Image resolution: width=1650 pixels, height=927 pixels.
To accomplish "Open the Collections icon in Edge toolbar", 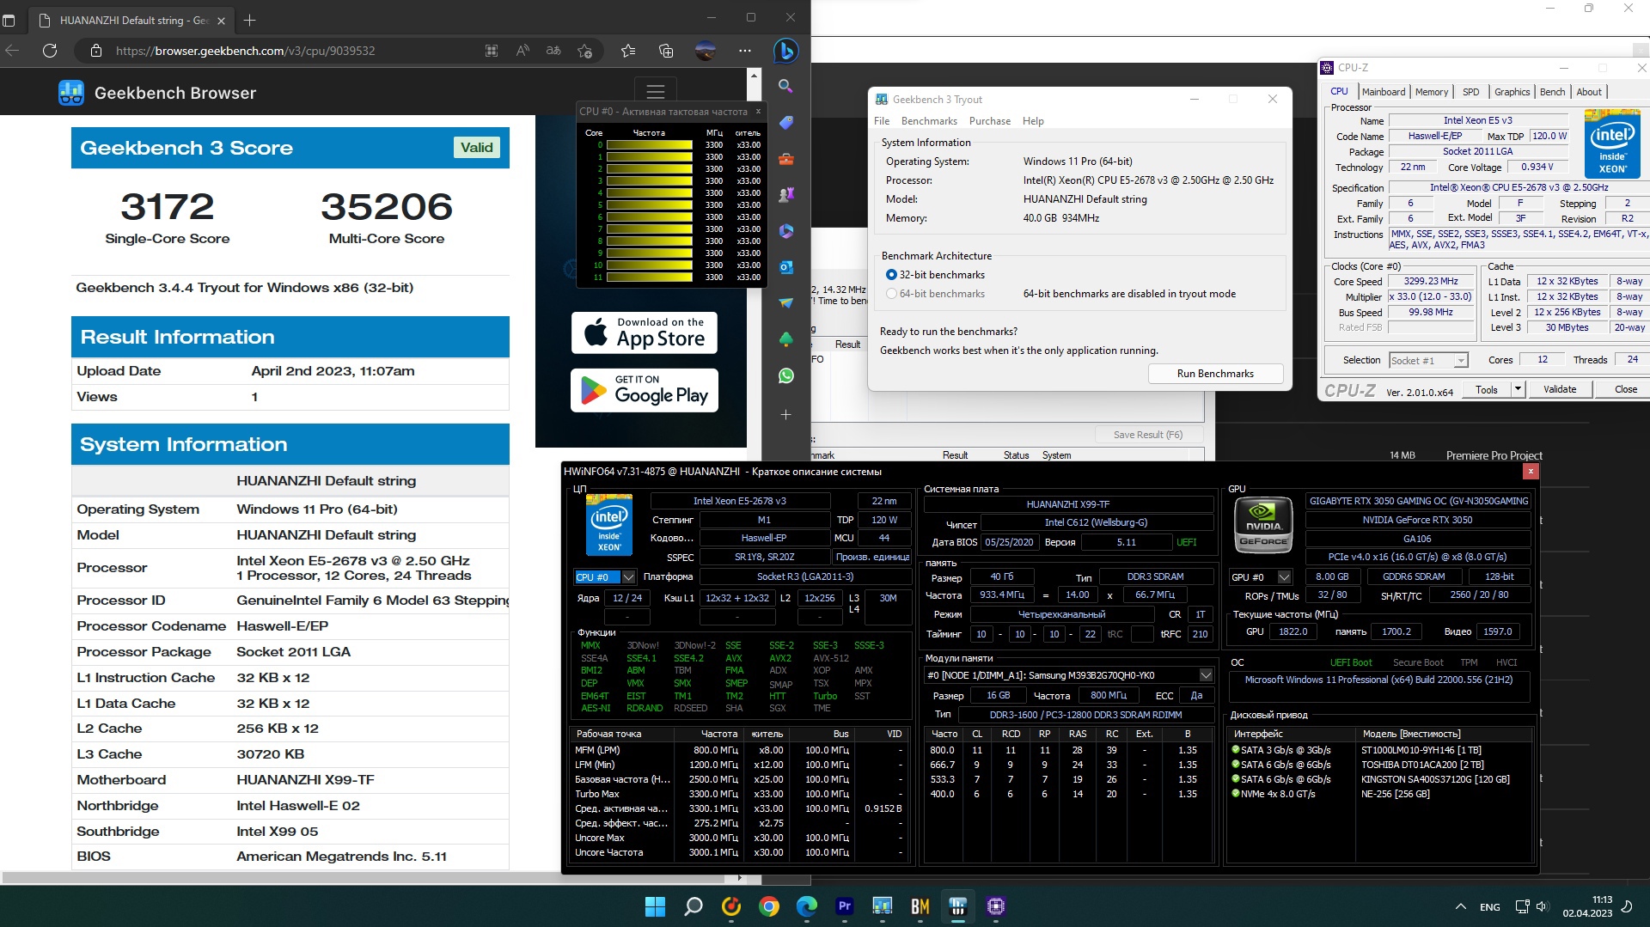I will coord(666,51).
